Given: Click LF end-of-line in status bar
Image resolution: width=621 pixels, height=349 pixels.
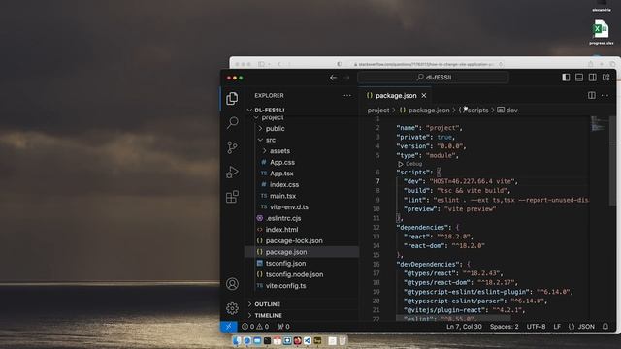Looking at the screenshot, I should [557, 327].
